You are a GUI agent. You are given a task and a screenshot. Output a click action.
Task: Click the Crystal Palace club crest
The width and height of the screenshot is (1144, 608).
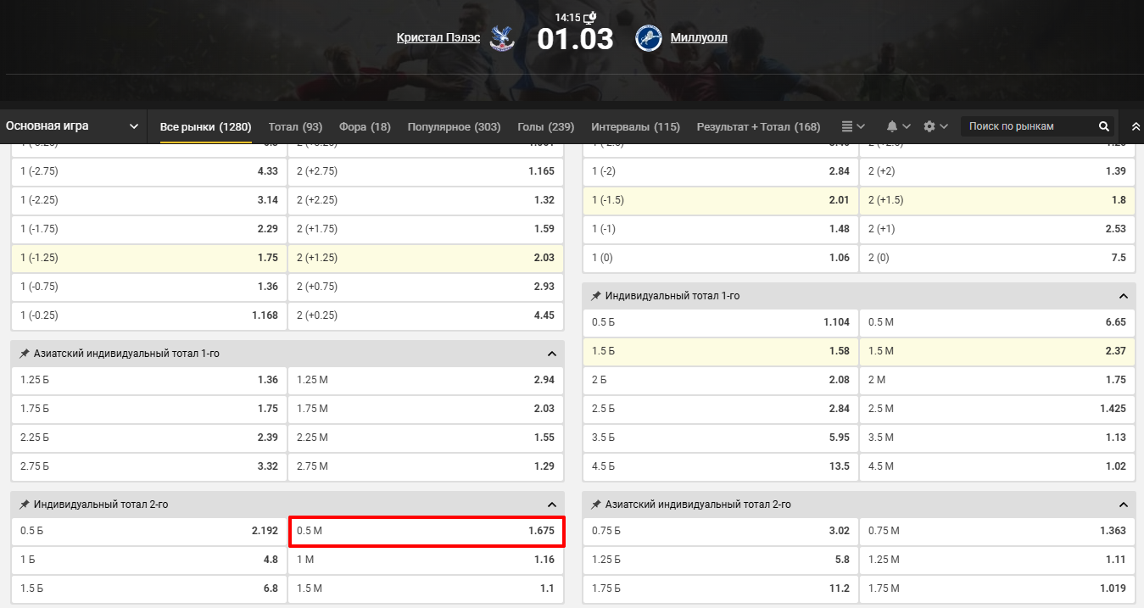(x=503, y=38)
